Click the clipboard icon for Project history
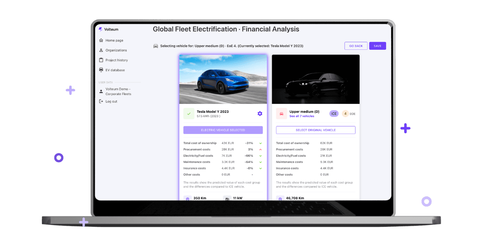483x252 pixels. (101, 60)
